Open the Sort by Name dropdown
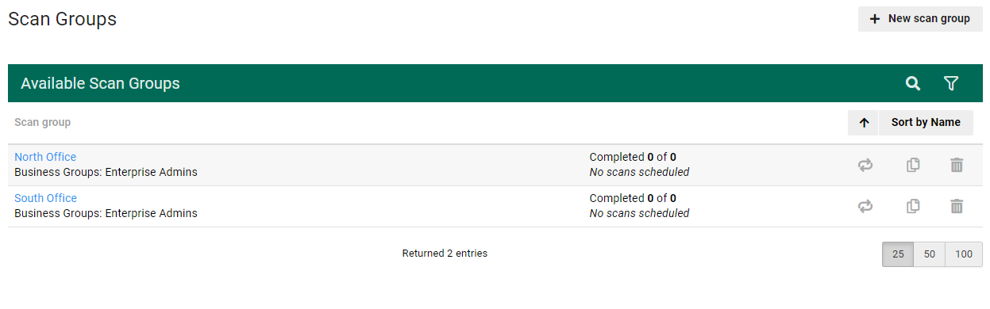Screen dimensions: 990x309 click(926, 123)
